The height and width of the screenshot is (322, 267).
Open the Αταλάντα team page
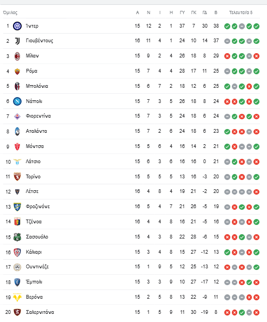(36, 131)
